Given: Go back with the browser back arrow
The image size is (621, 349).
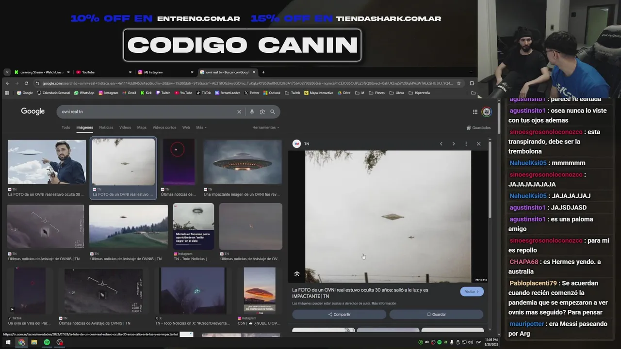Looking at the screenshot, I should click(8, 83).
